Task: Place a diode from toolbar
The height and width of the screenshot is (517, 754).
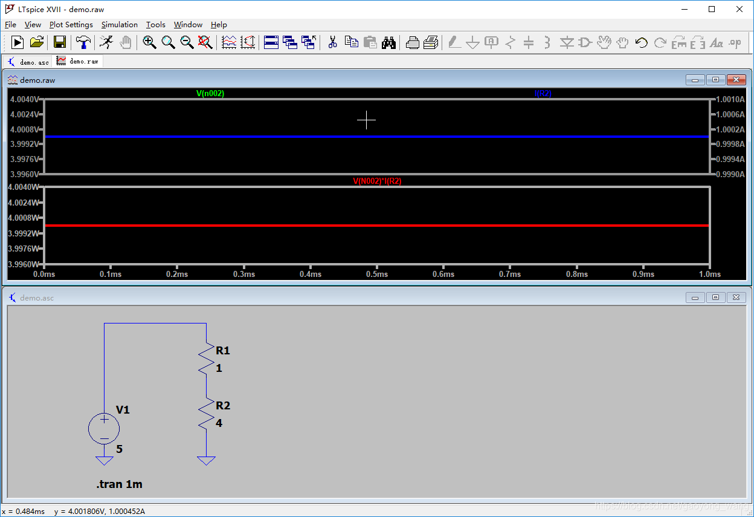Action: (567, 42)
